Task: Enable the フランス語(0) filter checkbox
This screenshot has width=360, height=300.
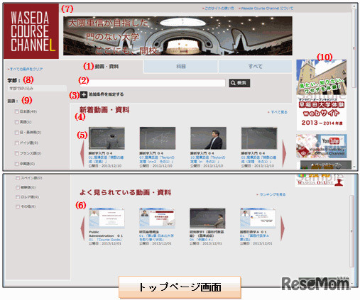Action: [16, 153]
